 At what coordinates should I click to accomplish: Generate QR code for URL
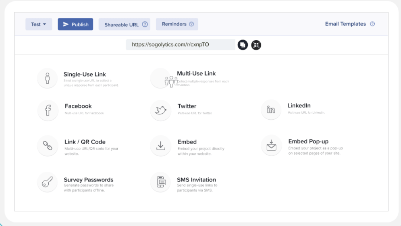[256, 45]
